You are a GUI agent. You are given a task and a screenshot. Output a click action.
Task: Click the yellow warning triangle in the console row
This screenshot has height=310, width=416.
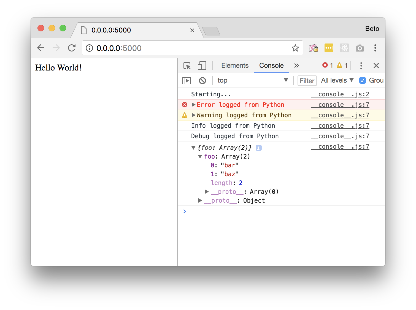tap(185, 115)
